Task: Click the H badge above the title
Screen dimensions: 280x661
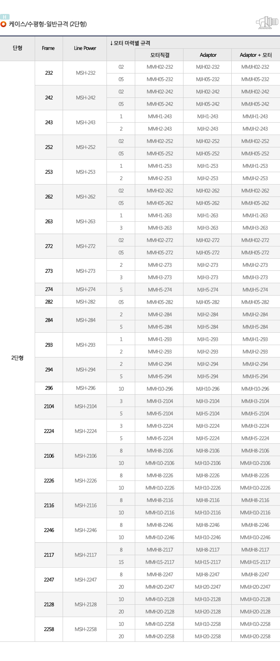Action: [x=5, y=17]
